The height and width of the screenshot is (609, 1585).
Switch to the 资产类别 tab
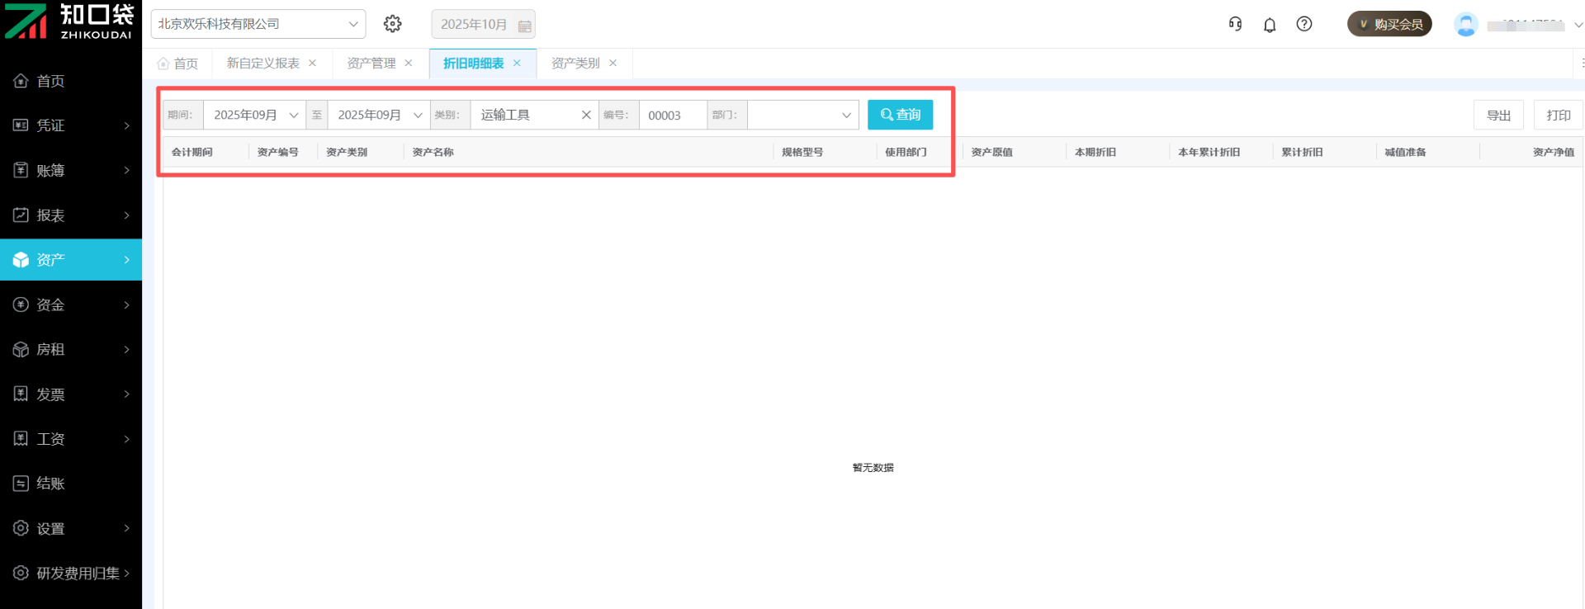(x=575, y=64)
